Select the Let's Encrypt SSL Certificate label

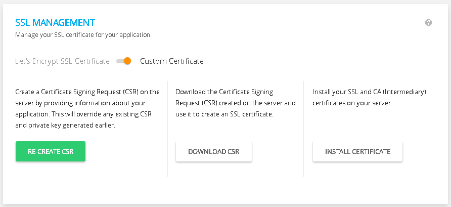62,61
